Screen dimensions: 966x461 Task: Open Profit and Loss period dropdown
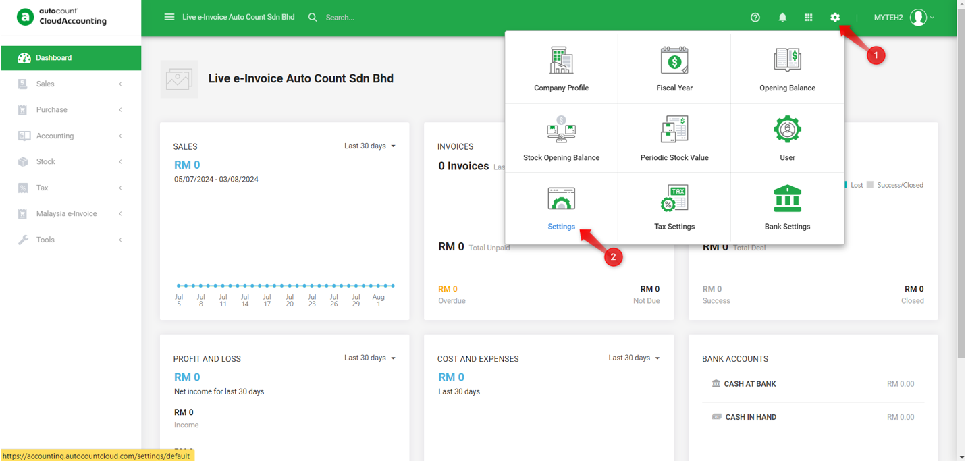tap(370, 358)
